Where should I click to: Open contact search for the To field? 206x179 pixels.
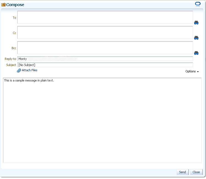coord(196,23)
